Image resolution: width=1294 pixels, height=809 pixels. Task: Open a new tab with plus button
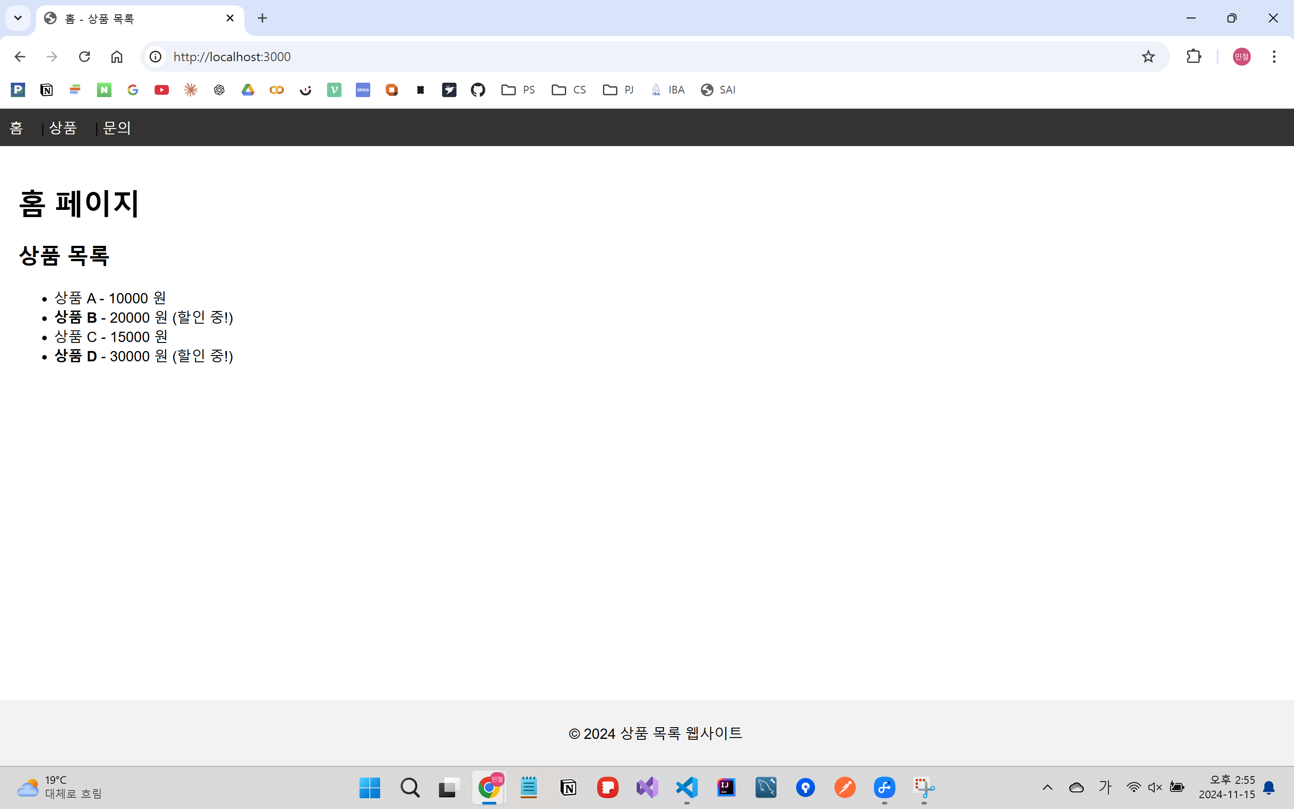[262, 18]
